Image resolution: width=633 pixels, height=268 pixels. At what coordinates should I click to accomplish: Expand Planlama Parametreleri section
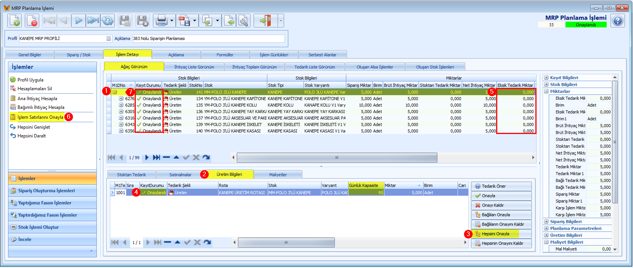pos(546,228)
